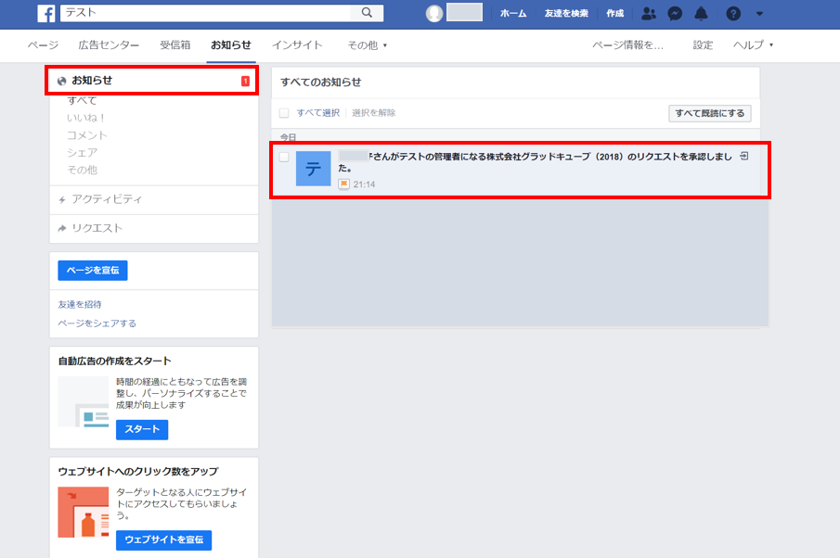The width and height of the screenshot is (840, 558).
Task: Open the ヘルプ dropdown menu
Action: pos(753,44)
